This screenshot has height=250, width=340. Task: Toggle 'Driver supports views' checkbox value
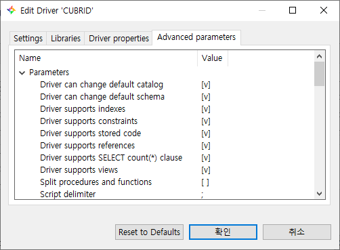pos(206,170)
